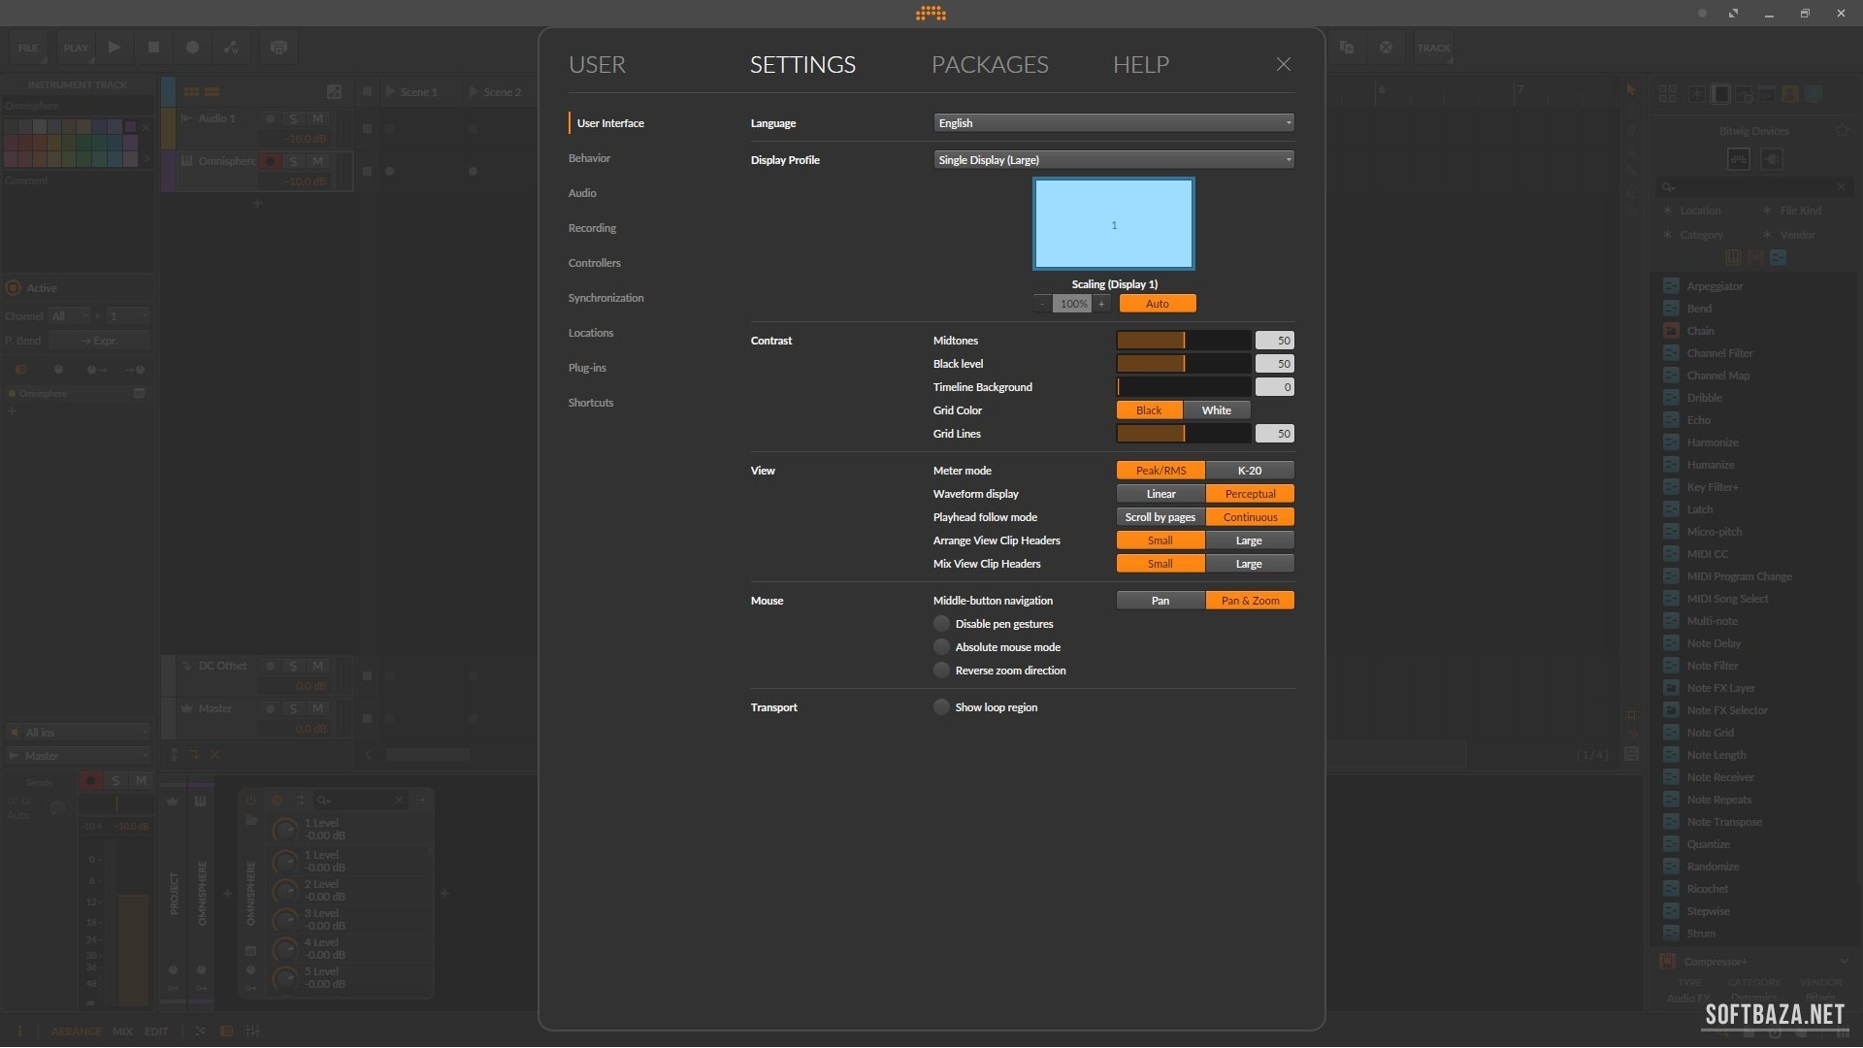This screenshot has width=1863, height=1048.
Task: Select K-20 meter mode
Action: 1249,471
